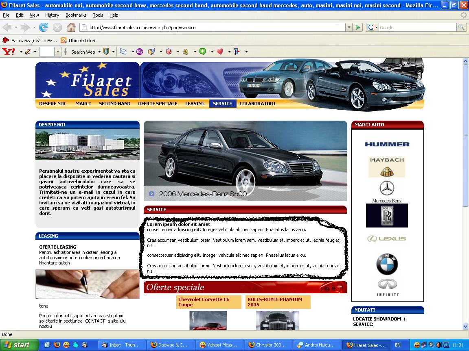469x351 pixels.
Task: Switch to Inbox - Thunderbird taskbar item
Action: coord(122,345)
